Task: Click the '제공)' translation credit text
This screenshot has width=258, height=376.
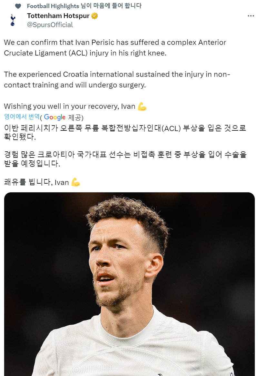Action: click(x=76, y=117)
